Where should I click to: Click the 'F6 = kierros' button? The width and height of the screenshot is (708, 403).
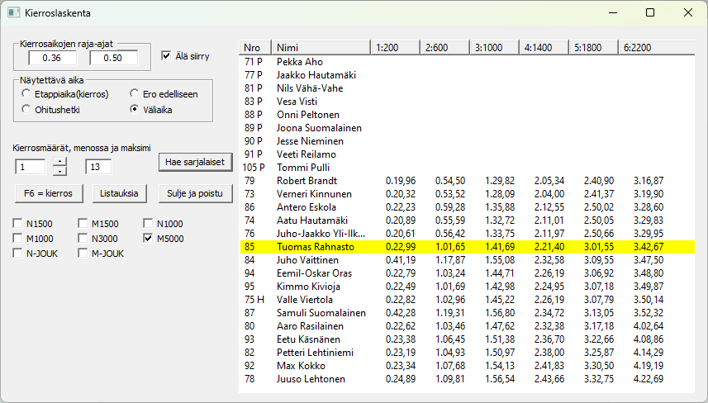click(x=49, y=193)
